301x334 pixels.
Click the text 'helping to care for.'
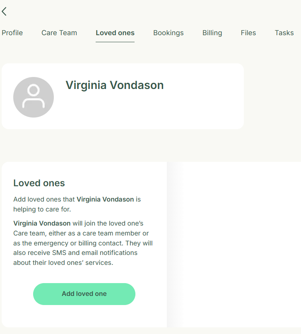pyautogui.click(x=42, y=209)
